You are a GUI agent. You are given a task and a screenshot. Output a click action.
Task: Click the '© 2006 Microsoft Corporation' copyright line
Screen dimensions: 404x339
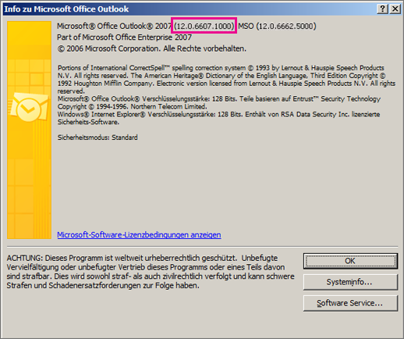pos(152,48)
